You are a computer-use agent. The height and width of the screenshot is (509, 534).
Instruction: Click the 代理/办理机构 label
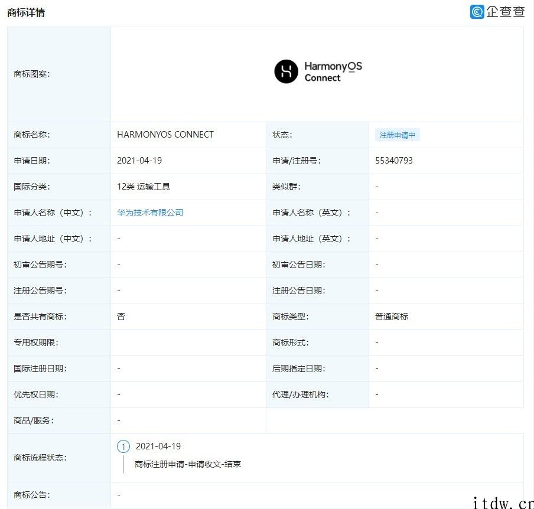(300, 394)
